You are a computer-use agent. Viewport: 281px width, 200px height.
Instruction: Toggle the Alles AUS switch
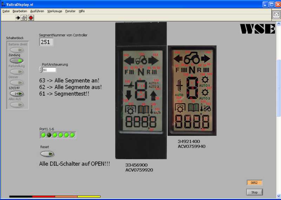(x=17, y=105)
